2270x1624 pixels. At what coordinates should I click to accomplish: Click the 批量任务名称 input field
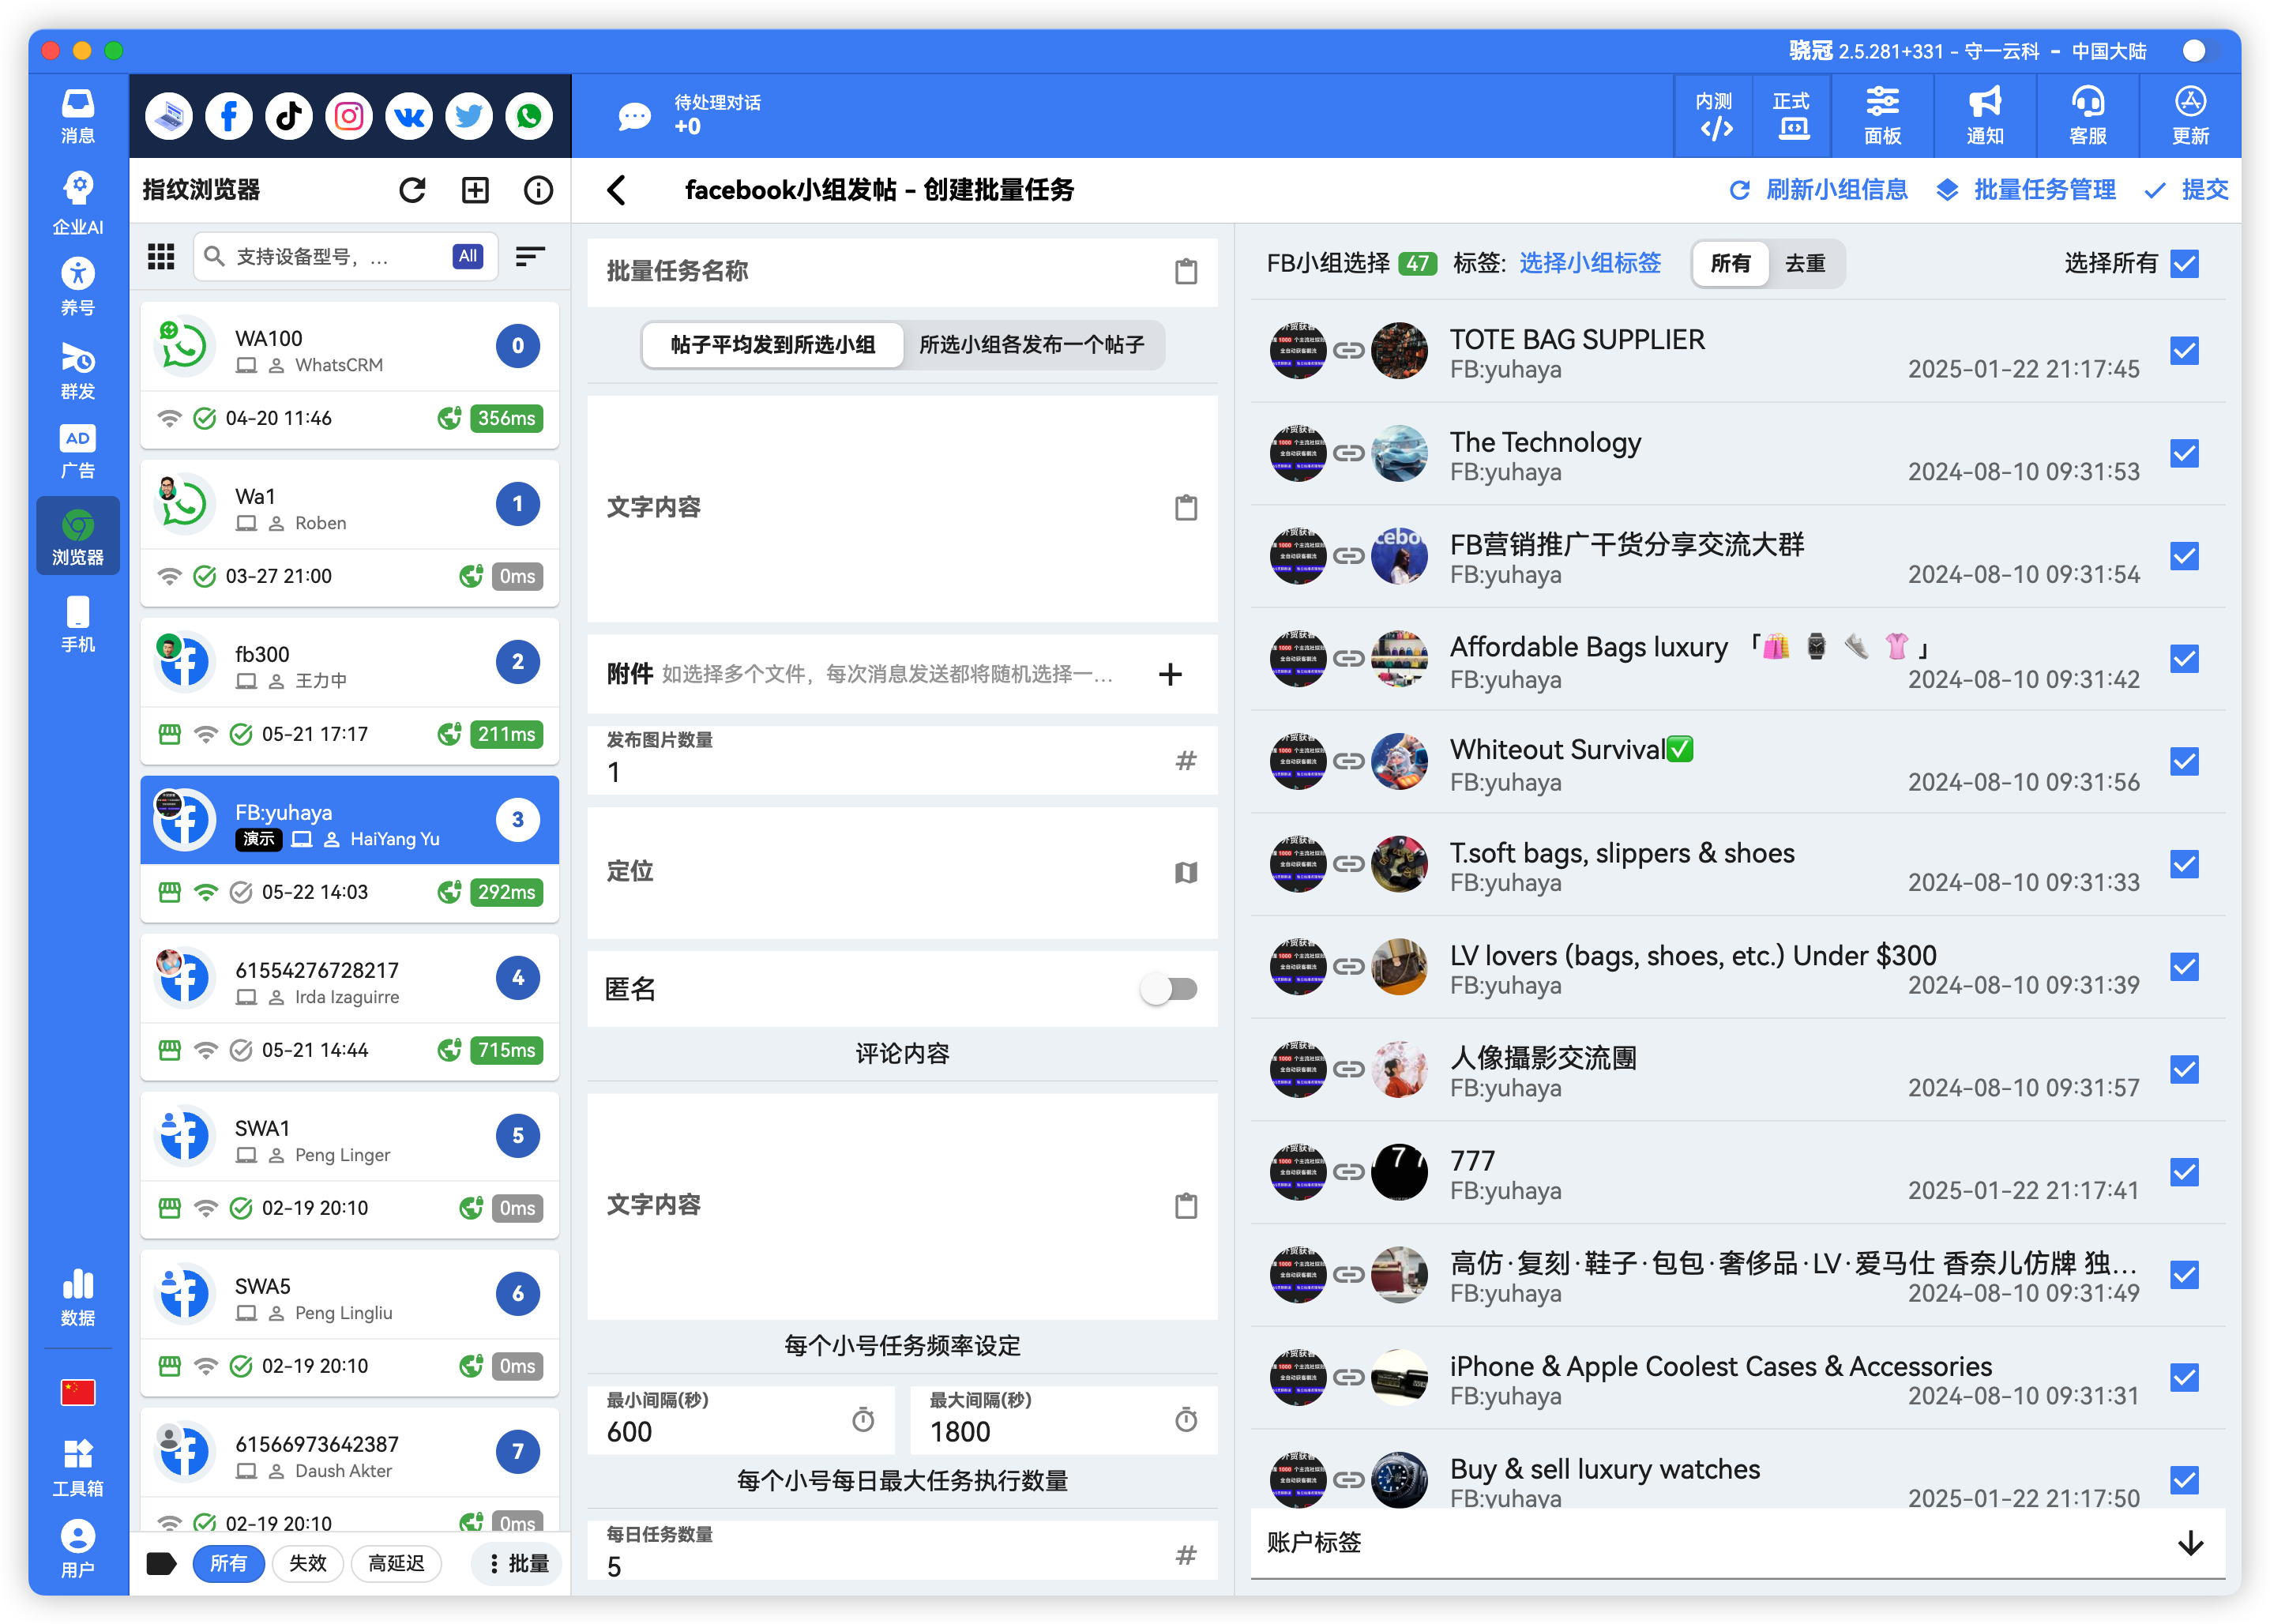(x=880, y=271)
